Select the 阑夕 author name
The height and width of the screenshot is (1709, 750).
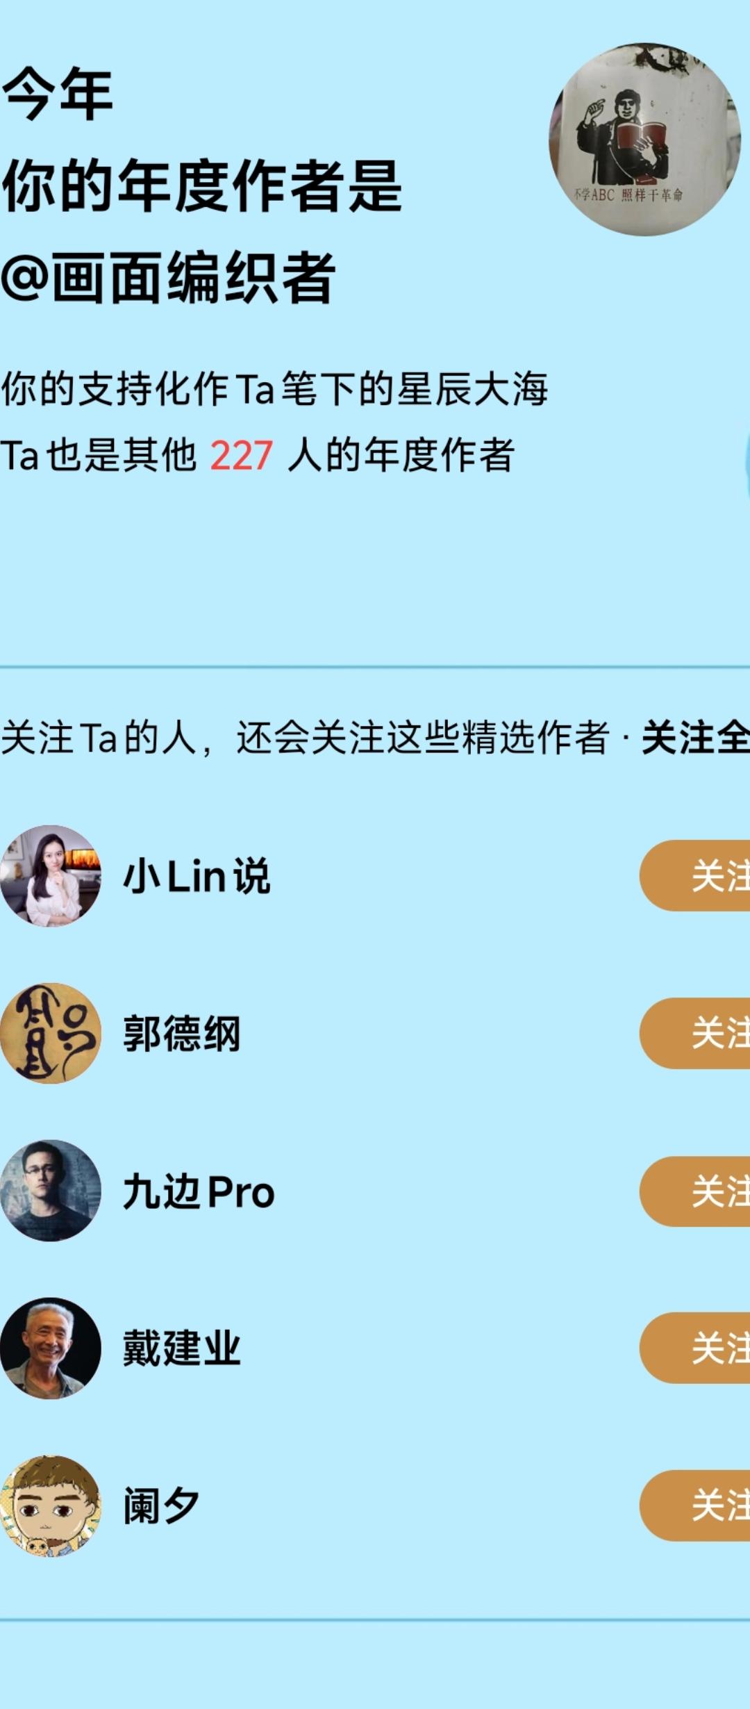point(161,1506)
